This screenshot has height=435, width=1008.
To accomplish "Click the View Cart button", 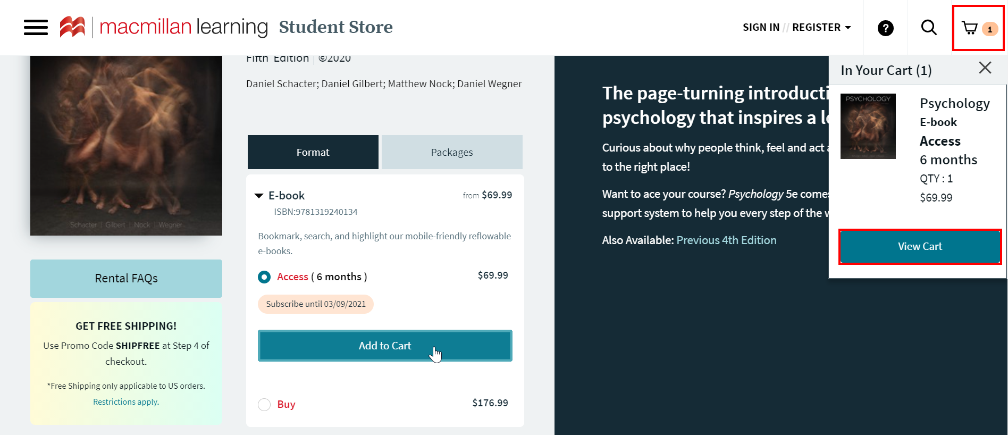I will coord(920,246).
